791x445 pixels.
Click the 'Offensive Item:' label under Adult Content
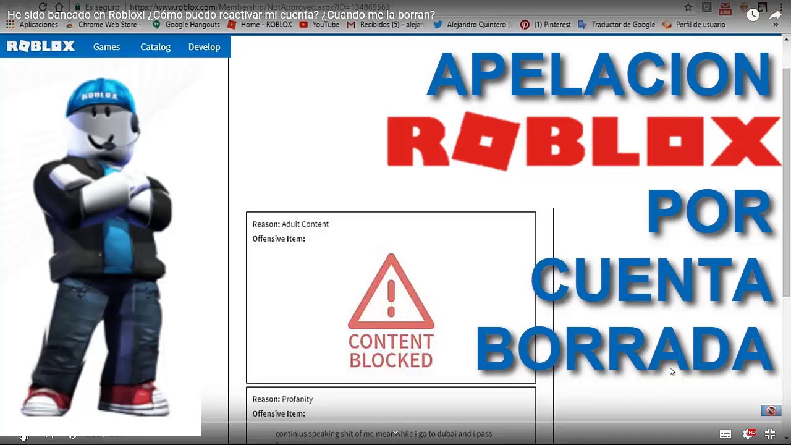pos(279,239)
